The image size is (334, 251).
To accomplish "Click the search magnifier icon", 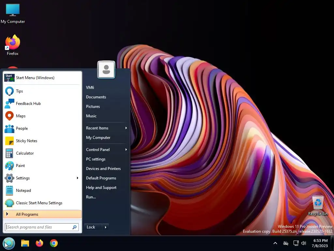I will (x=74, y=227).
